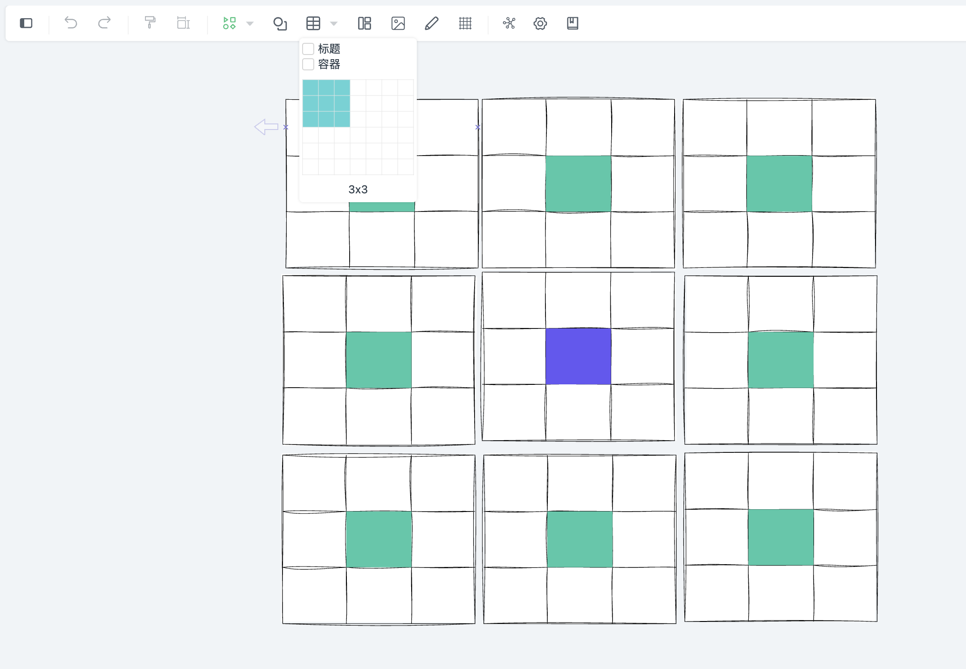The height and width of the screenshot is (669, 966).
Task: Expand dropdown arrow beside shapes tool
Action: (x=250, y=24)
